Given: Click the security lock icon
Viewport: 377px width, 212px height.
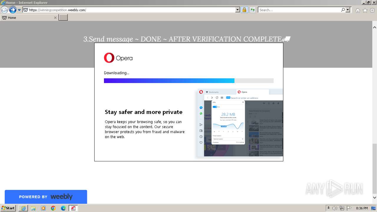Looking at the screenshot, I should point(244,10).
